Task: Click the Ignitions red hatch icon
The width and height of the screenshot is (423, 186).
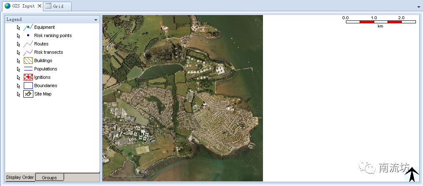Action: click(28, 77)
